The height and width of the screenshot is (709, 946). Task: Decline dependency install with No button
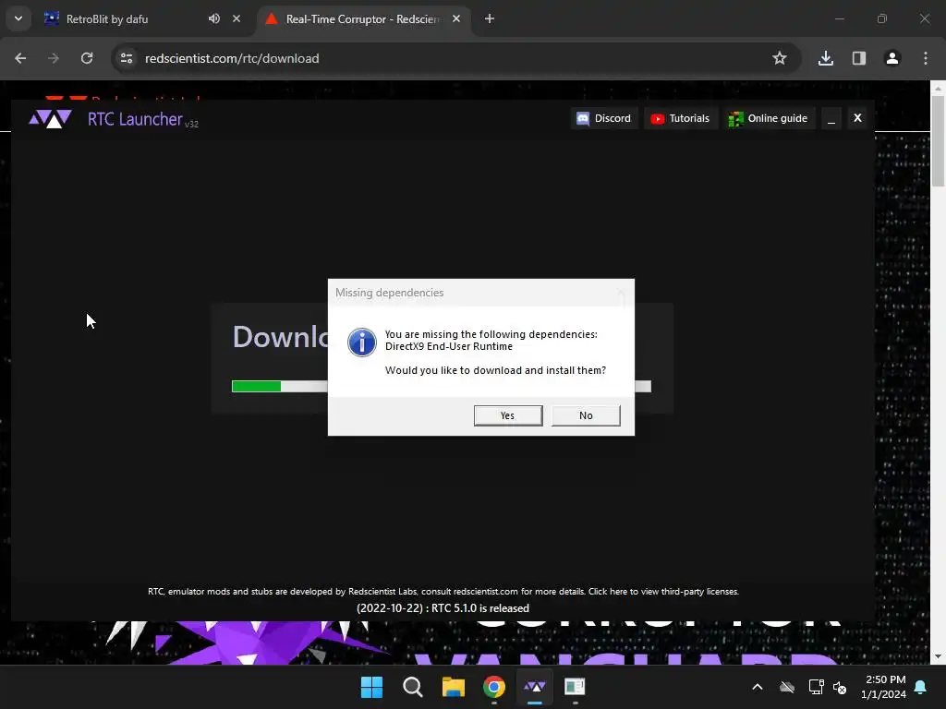click(586, 415)
